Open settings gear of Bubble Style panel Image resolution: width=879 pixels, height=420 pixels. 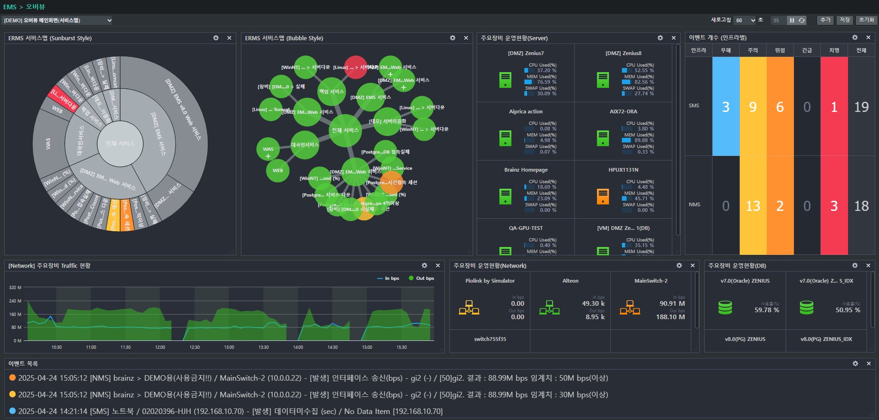453,38
